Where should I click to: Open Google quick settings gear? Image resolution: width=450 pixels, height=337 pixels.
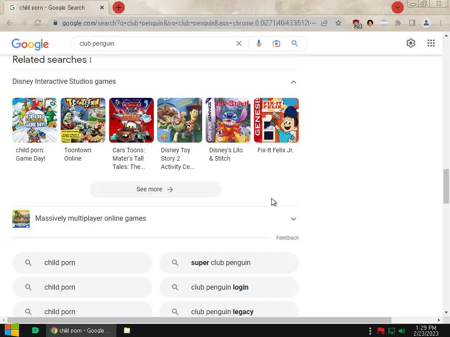tap(411, 43)
